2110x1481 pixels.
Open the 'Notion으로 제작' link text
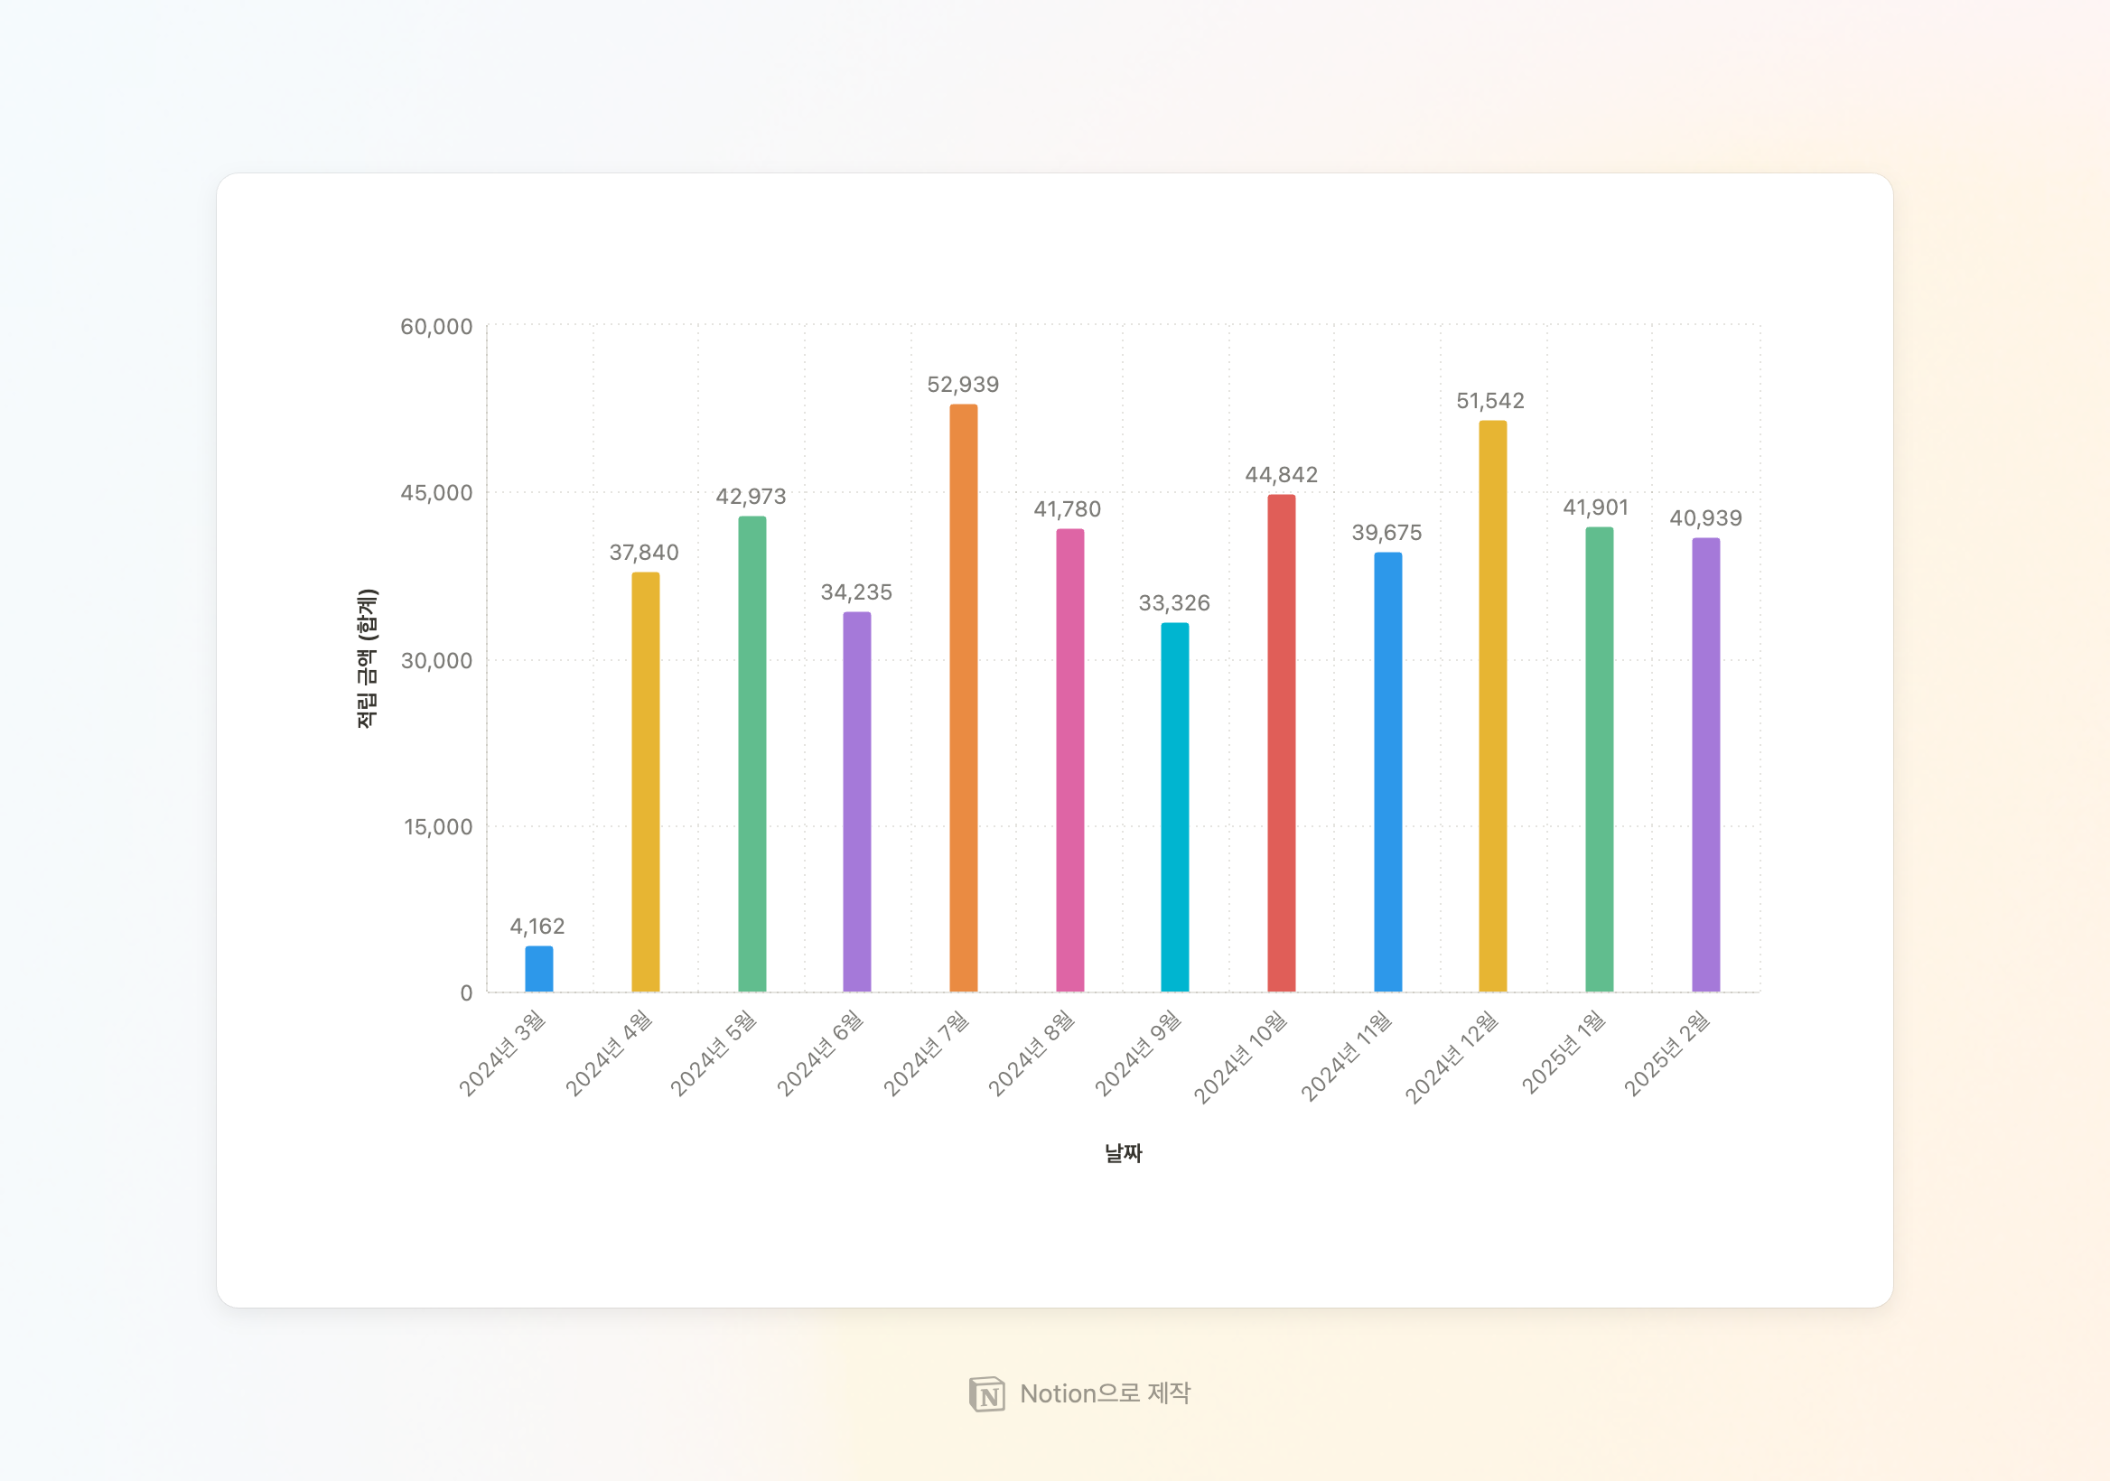point(1105,1393)
